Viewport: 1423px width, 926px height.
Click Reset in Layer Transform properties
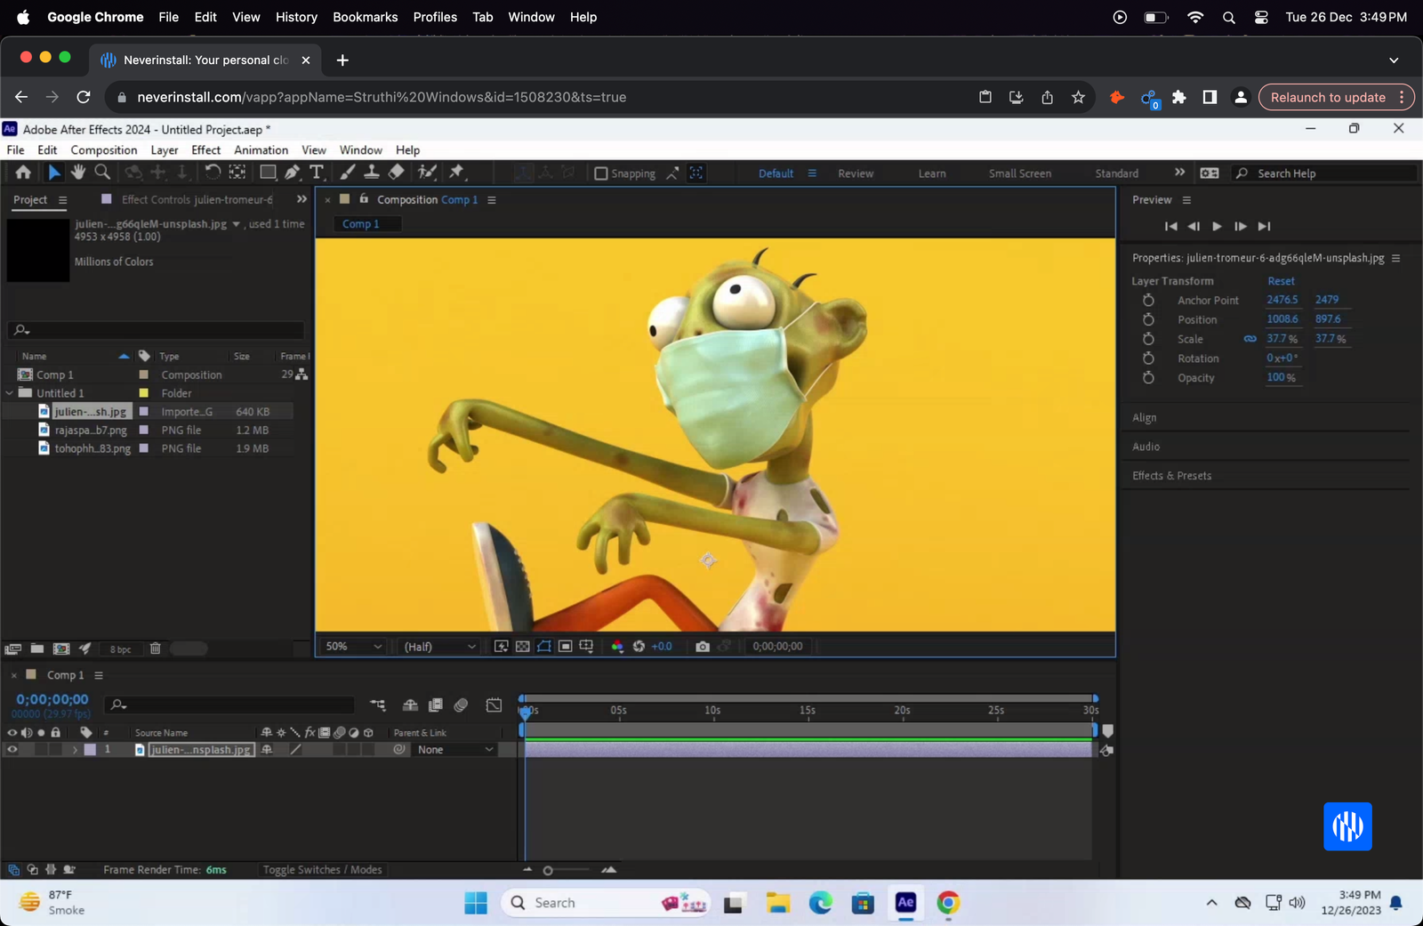(x=1280, y=280)
